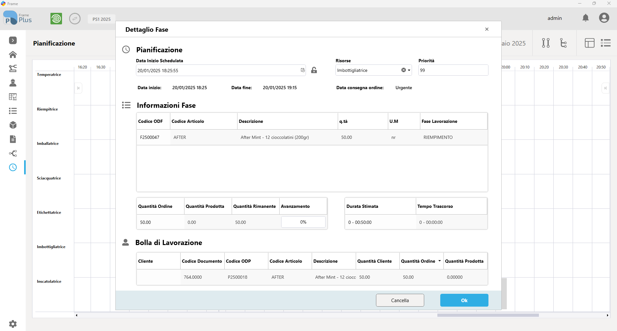Click the Durata Stimata header
617x331 pixels.
[380, 206]
